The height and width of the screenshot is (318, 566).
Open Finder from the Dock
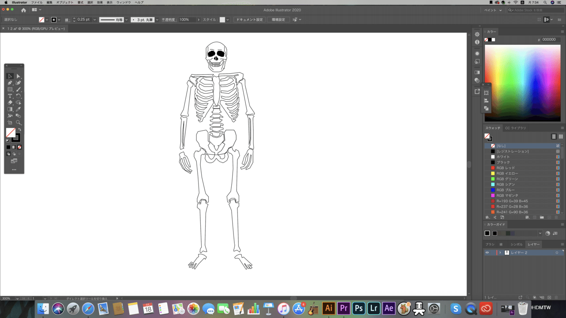(x=43, y=308)
